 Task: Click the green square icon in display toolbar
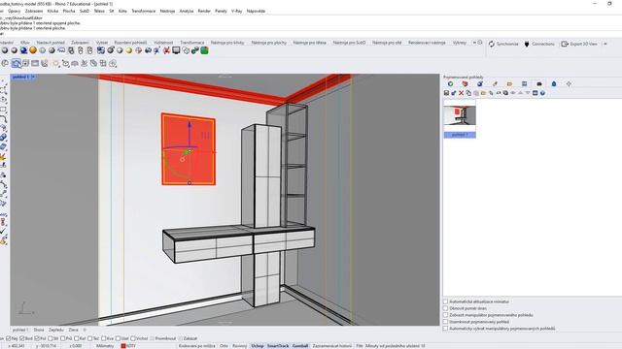(x=204, y=50)
